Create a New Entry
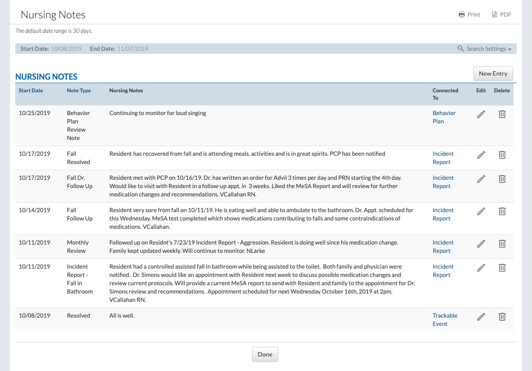Viewport: 532px width, 371px height. click(493, 73)
